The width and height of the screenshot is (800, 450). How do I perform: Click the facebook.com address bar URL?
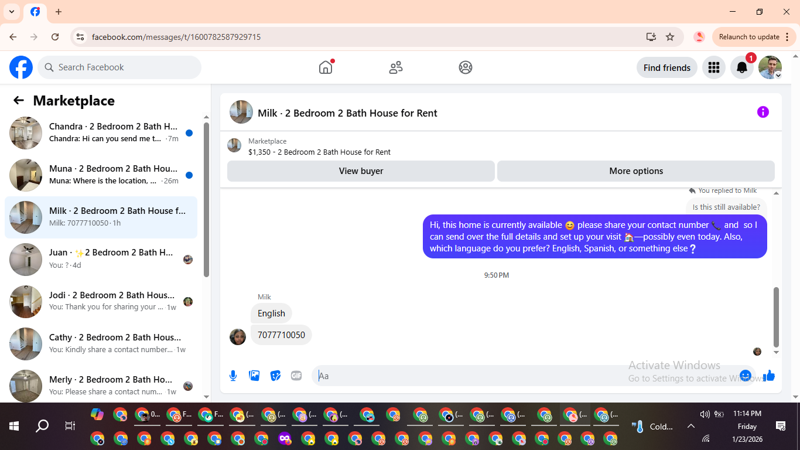coord(176,37)
